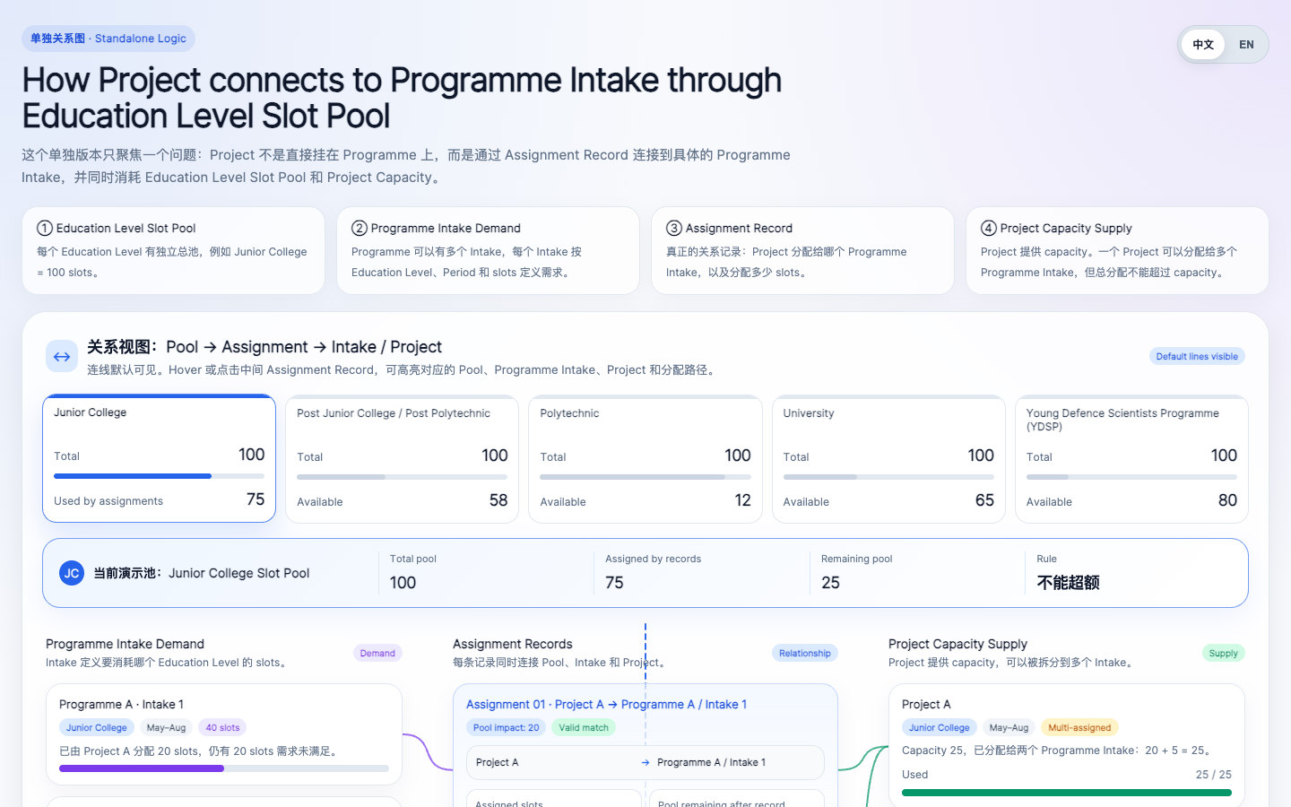Click the Programme Intake Demand section heading above Programme A

click(x=125, y=644)
